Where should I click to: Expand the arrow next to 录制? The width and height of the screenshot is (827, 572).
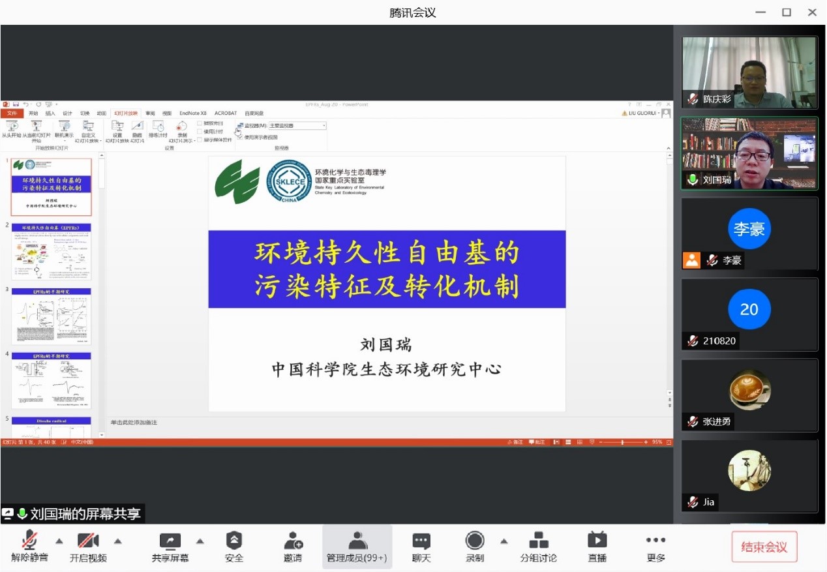tap(504, 541)
